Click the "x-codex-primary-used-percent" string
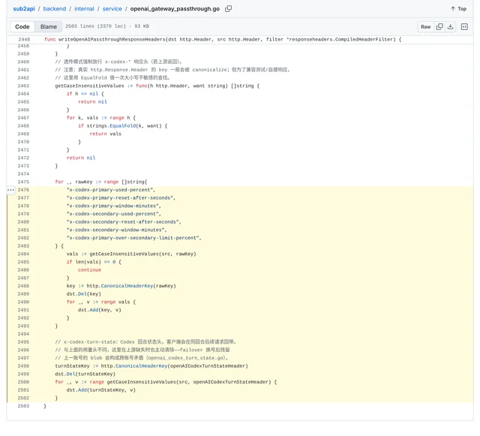 pyautogui.click(x=110, y=190)
